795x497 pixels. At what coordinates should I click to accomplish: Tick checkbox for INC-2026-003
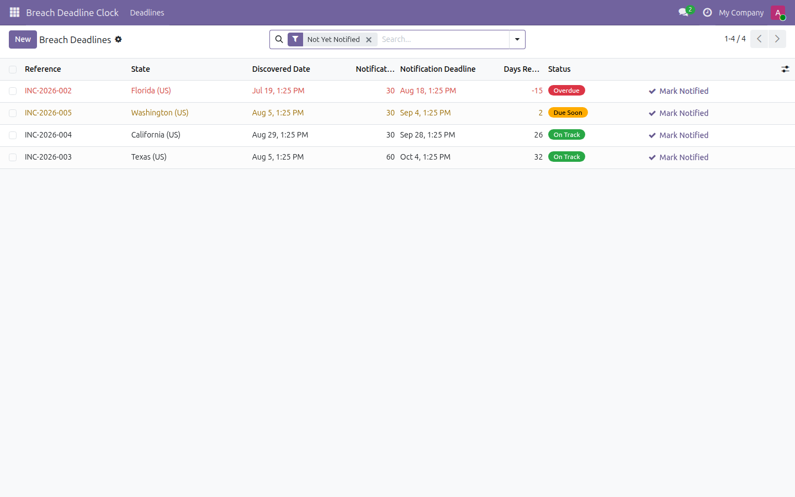point(13,157)
